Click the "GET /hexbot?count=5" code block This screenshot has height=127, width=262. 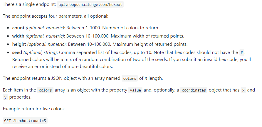[x=25, y=121]
